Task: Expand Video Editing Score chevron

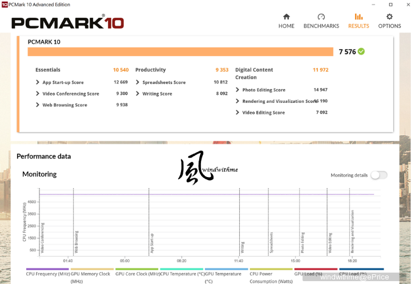Action: tap(237, 113)
